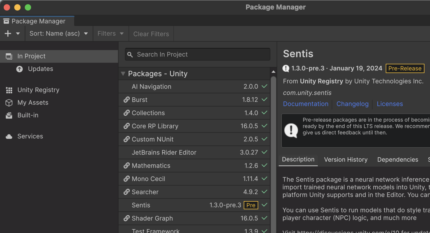
Task: Click the Updates arrow icon
Action: tap(19, 69)
